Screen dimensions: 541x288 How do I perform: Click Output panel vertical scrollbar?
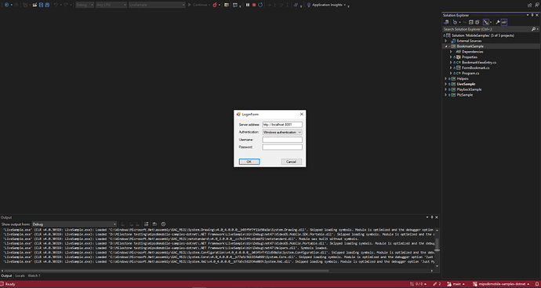pos(437,244)
